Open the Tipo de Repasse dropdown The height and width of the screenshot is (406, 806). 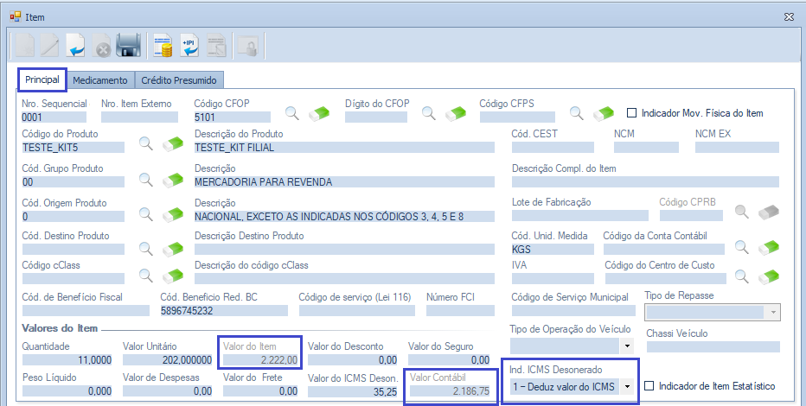click(772, 312)
